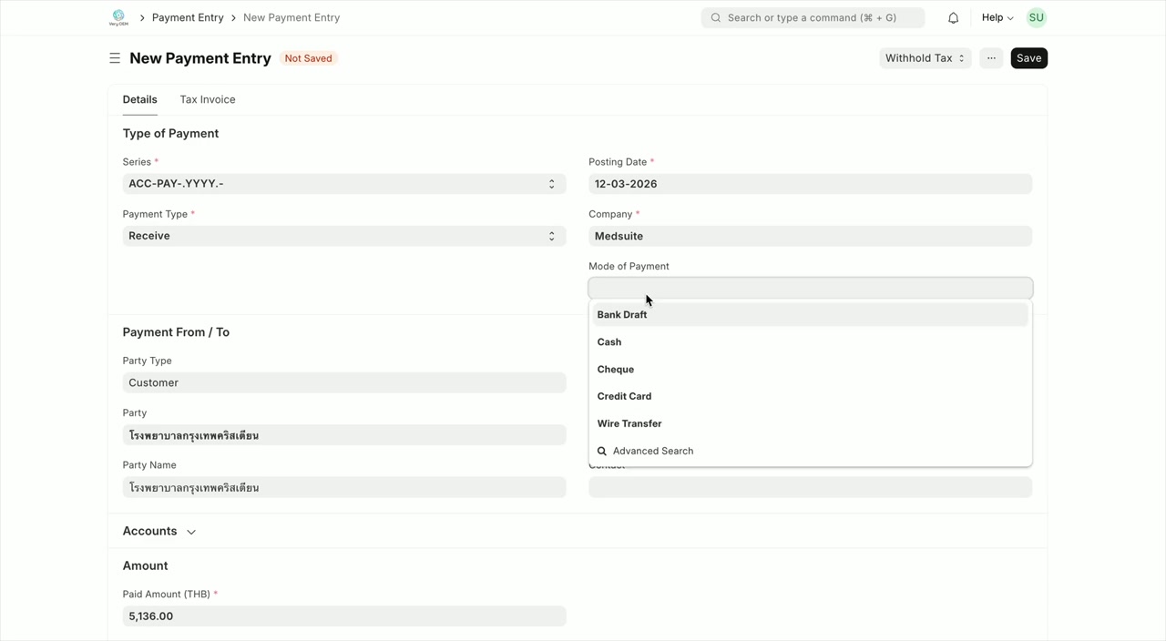Click the Save button
Screen dimensions: 1166x641
[1028, 58]
